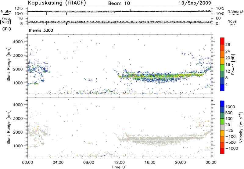Click the 16 label on Power colorbar
The width and height of the screenshot is (244, 169).
[228, 65]
